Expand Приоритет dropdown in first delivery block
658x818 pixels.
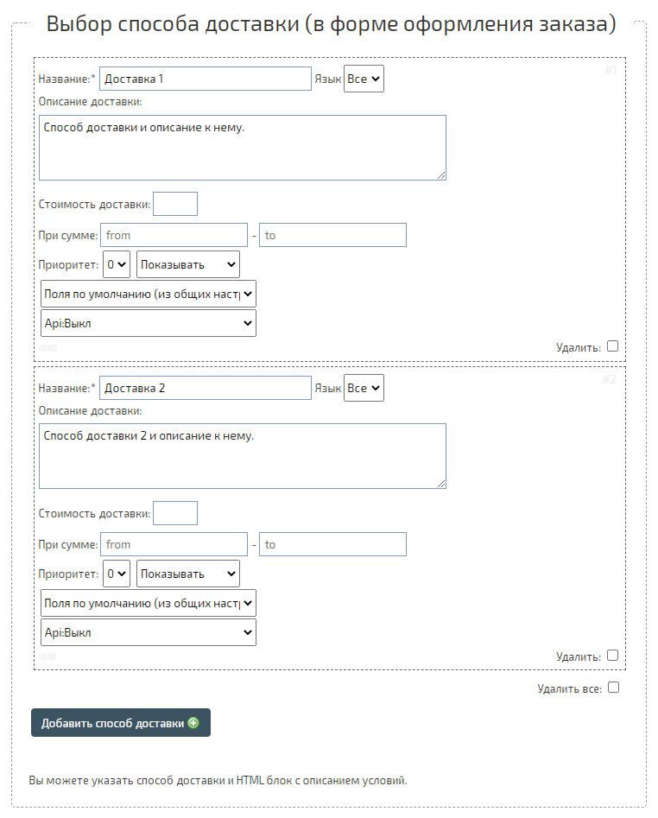point(117,264)
